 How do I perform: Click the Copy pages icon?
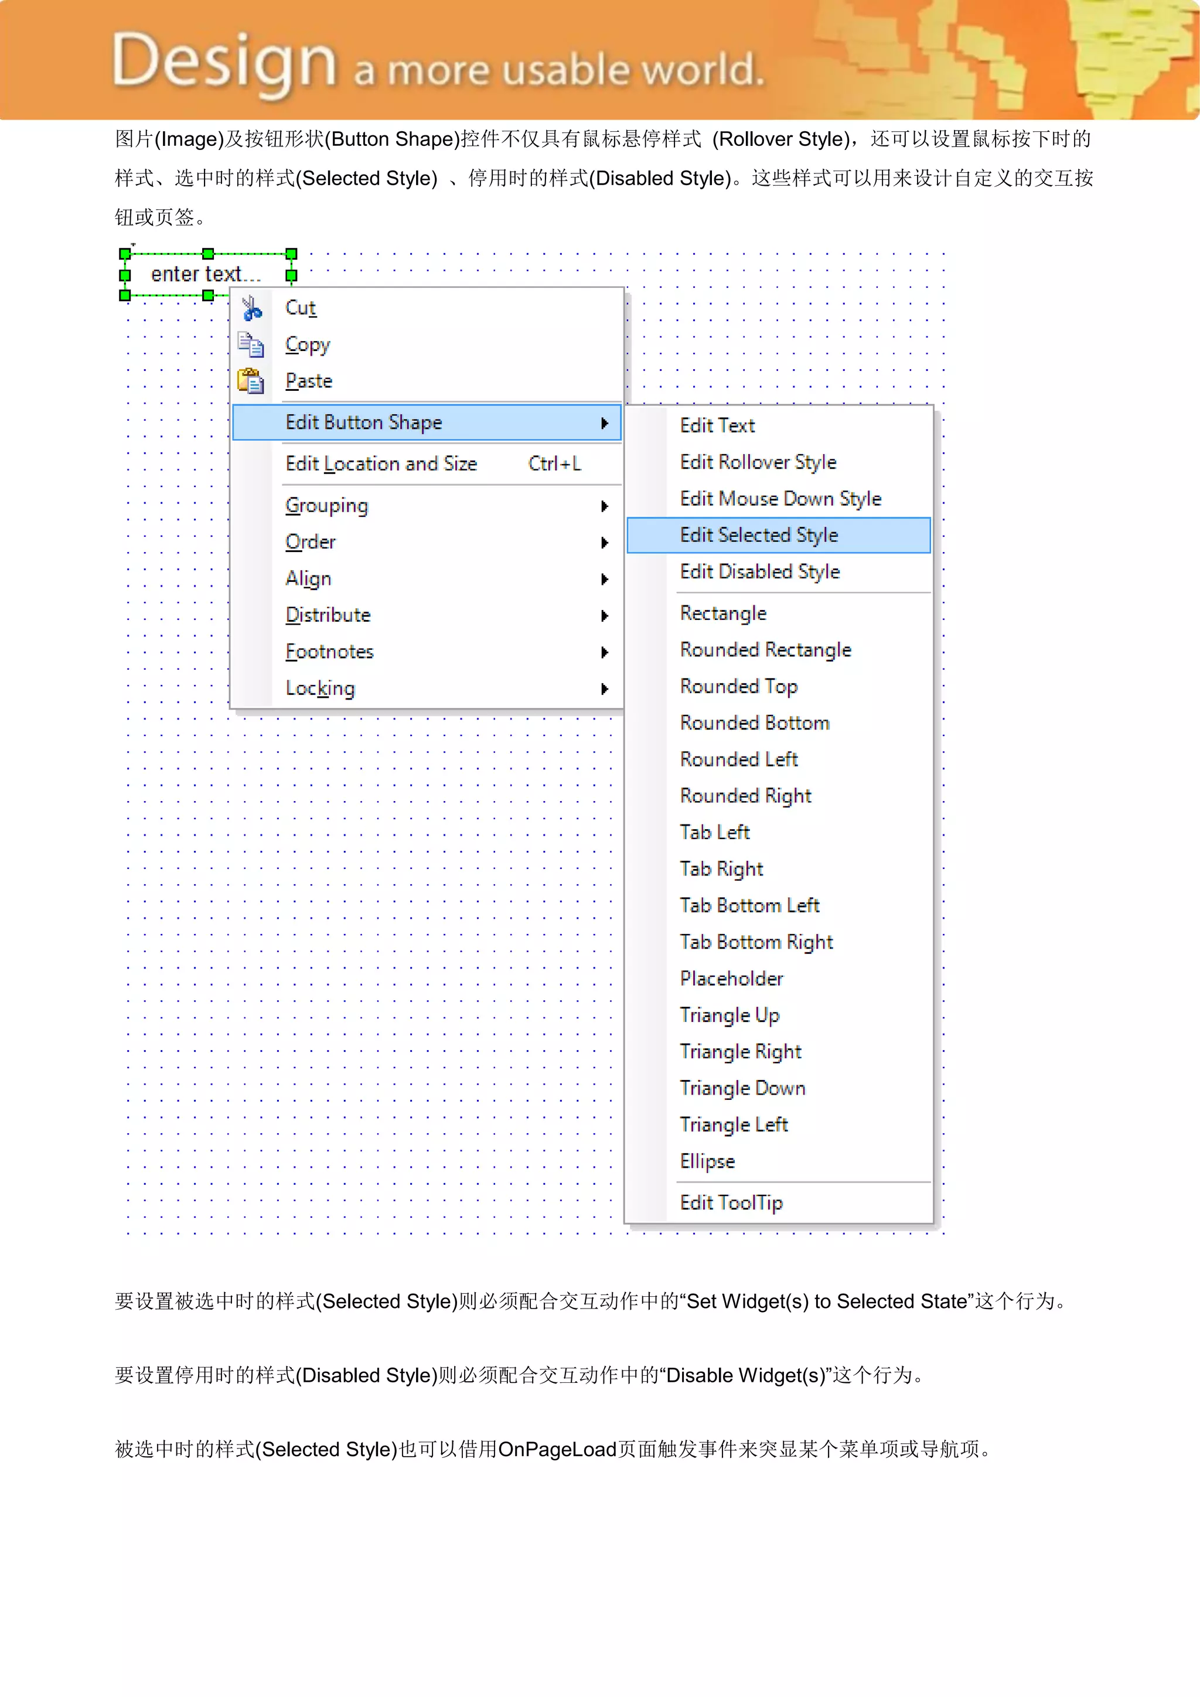pyautogui.click(x=251, y=345)
